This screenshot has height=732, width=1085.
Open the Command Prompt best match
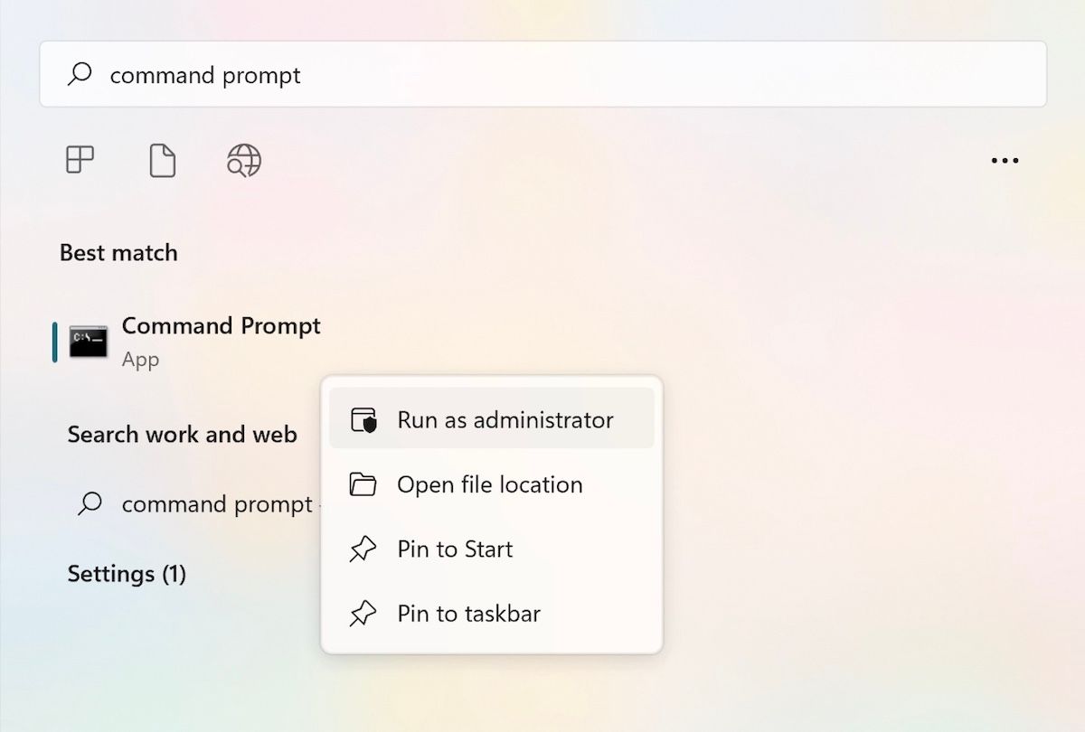pyautogui.click(x=221, y=325)
